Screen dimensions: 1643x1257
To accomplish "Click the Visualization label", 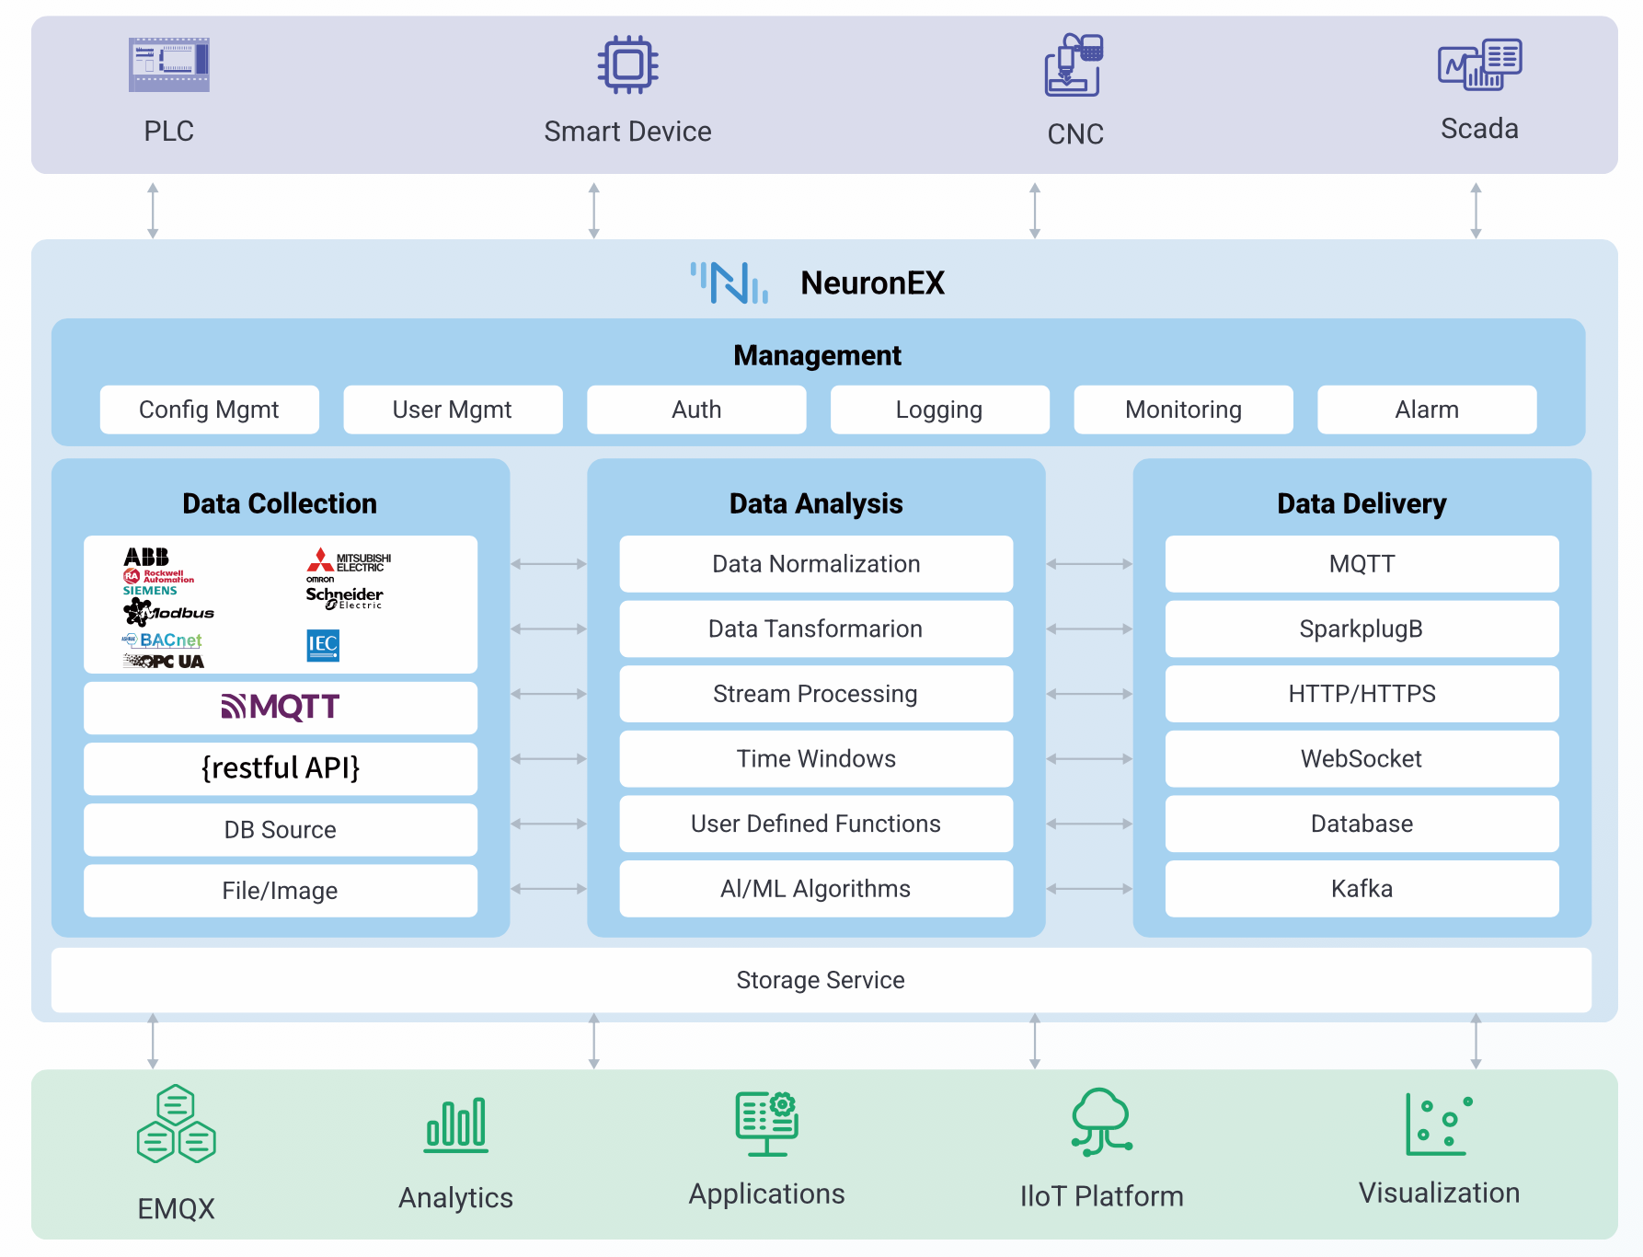I will point(1439,1193).
